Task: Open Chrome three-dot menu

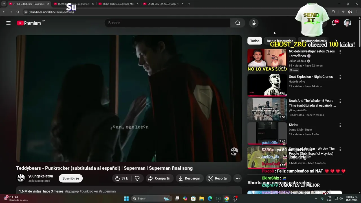Action: coord(357,12)
